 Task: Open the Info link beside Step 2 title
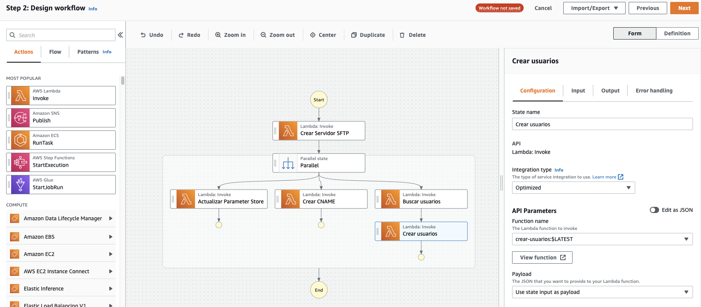(93, 9)
